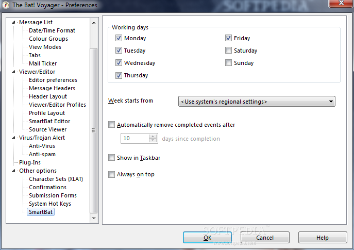The width and height of the screenshot is (354, 250).
Task: Select the highlighted SmartBat tree item
Action: 41,212
